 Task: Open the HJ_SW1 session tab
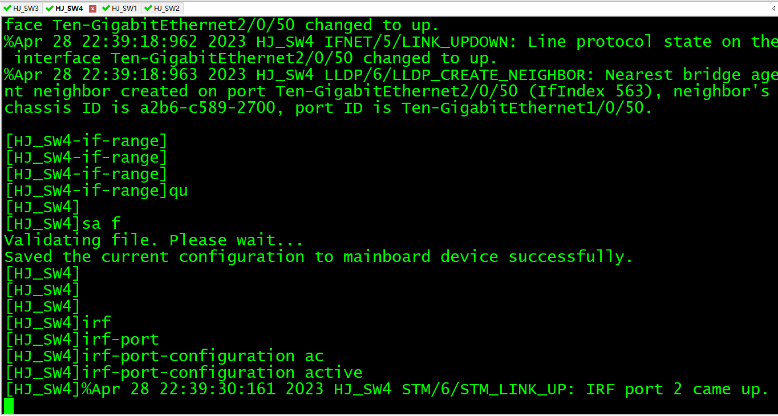click(124, 9)
